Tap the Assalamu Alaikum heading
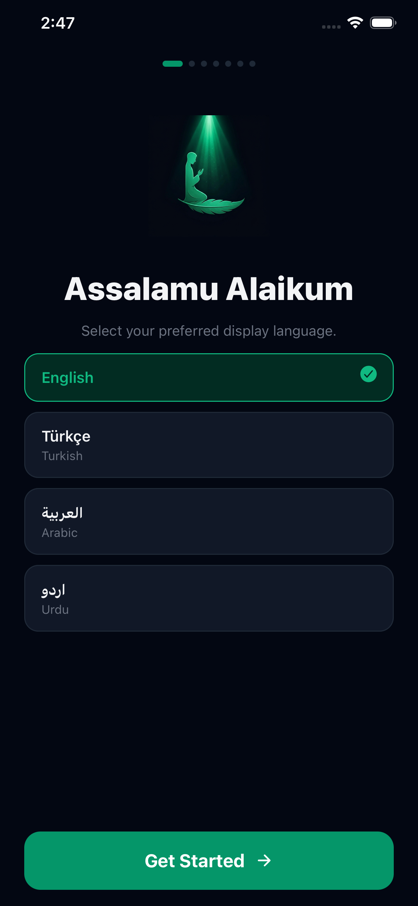The height and width of the screenshot is (906, 418). 209,289
